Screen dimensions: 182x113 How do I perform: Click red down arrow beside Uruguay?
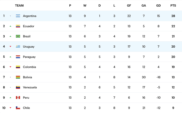[x=10, y=47]
